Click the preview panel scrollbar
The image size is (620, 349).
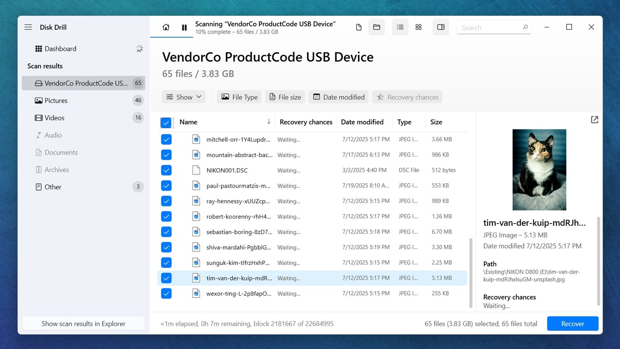click(598, 261)
